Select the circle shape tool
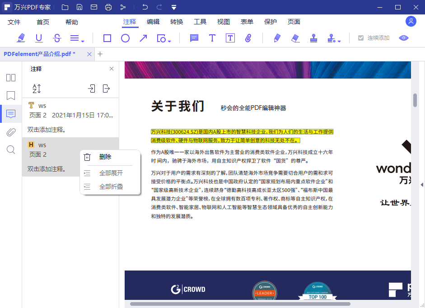425x308 pixels. coord(125,38)
